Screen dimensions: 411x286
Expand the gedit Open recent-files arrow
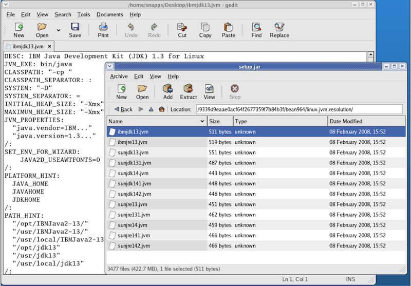(59, 30)
